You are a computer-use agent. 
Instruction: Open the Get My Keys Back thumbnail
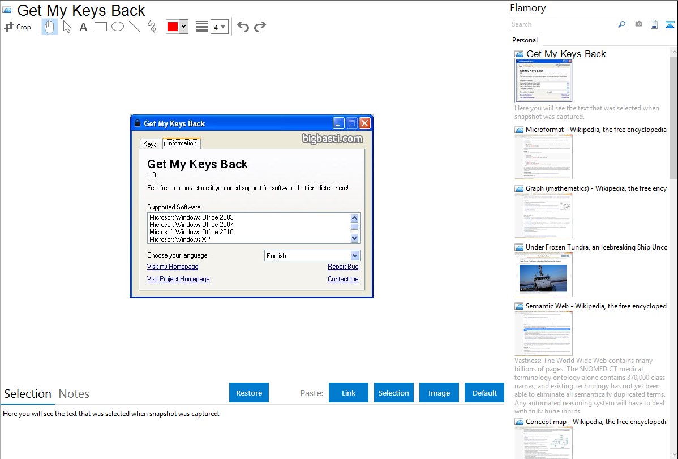(543, 80)
